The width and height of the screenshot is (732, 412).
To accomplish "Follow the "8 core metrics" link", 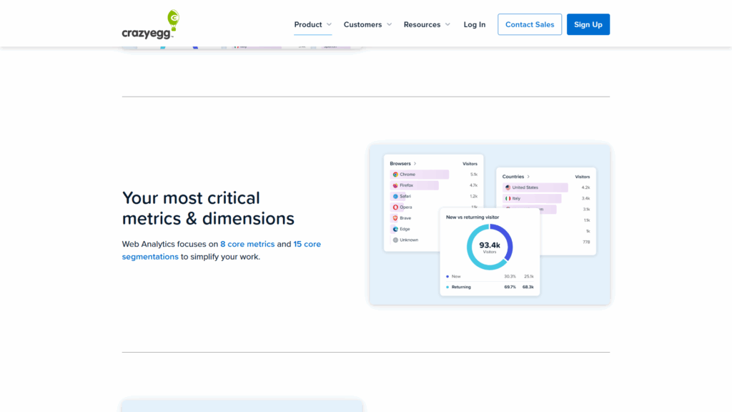I will click(x=247, y=244).
